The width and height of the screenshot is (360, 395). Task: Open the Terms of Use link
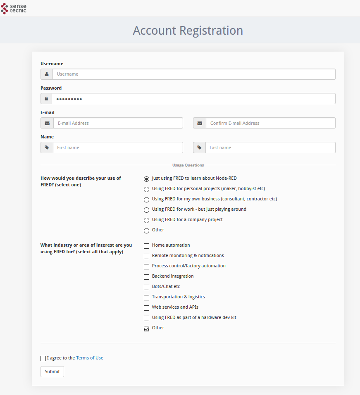pos(90,358)
